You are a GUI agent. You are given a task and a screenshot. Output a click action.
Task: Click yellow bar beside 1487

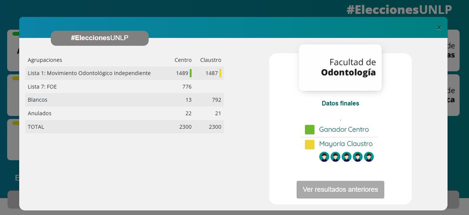pyautogui.click(x=220, y=73)
